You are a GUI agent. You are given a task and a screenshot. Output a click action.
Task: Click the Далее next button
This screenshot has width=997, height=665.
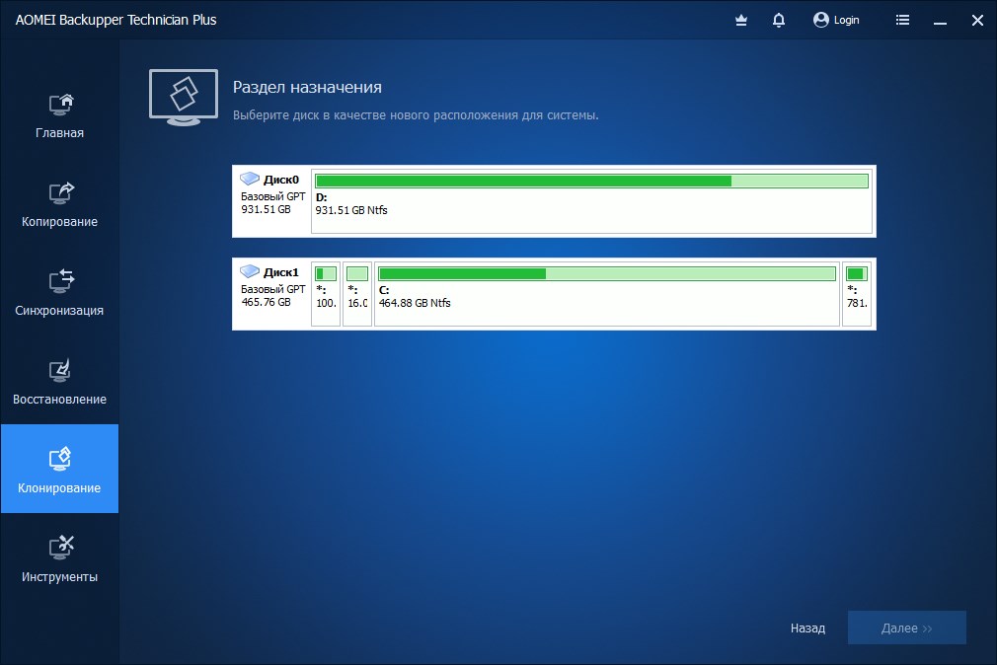point(907,628)
